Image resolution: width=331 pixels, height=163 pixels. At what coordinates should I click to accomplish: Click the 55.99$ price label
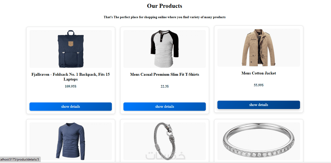[x=258, y=85]
